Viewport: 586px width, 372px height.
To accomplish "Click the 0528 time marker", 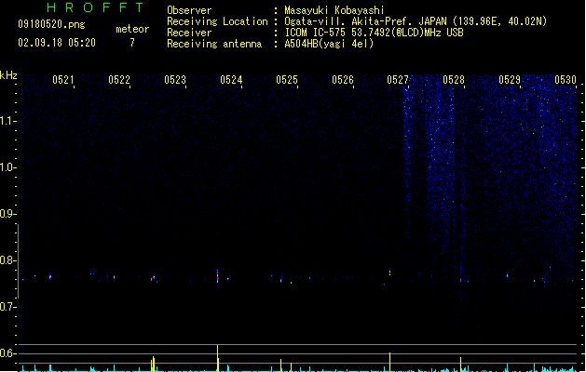I will click(x=454, y=80).
